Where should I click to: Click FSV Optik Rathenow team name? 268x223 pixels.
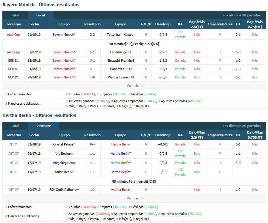tap(64, 190)
